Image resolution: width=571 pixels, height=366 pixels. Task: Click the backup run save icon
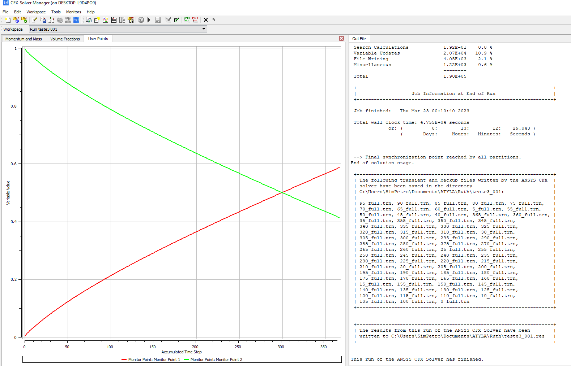[x=158, y=20]
